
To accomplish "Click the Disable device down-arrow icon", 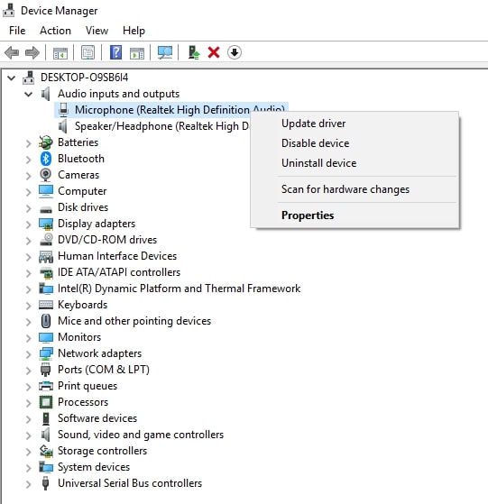I will pyautogui.click(x=235, y=52).
